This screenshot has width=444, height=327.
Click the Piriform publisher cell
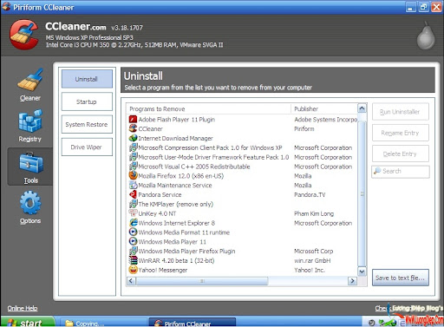point(304,128)
